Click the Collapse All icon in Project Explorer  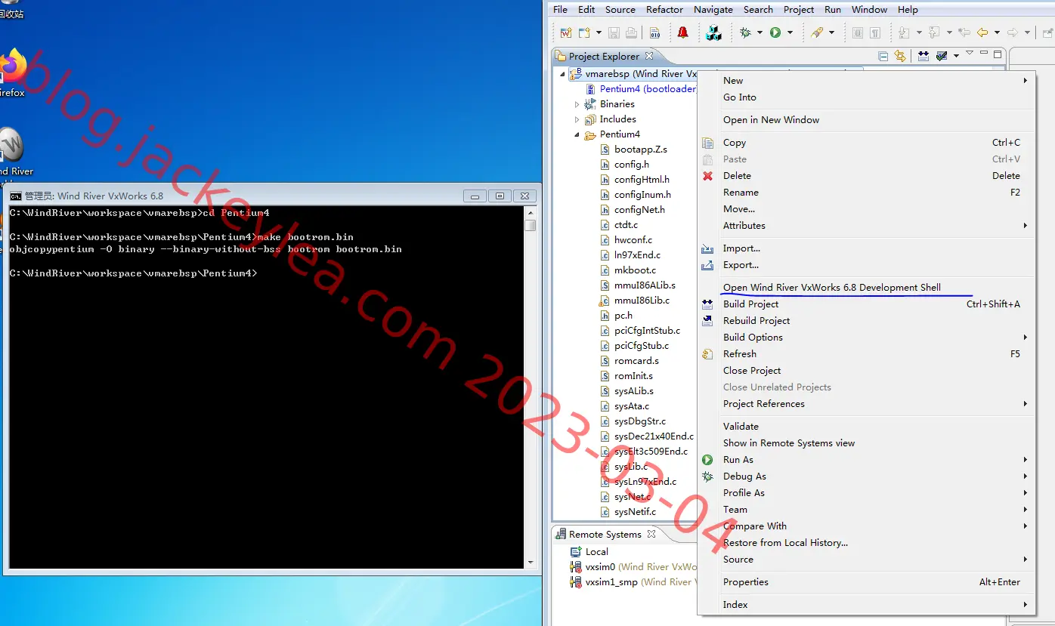pos(883,56)
